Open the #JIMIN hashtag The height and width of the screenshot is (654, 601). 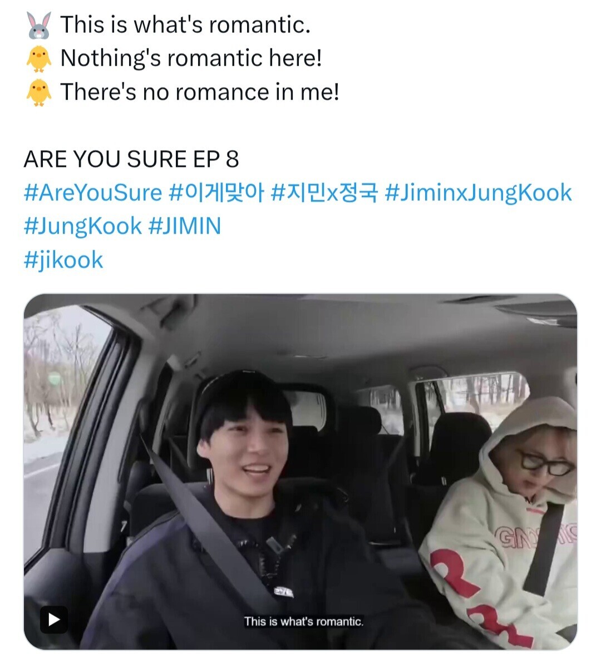185,226
